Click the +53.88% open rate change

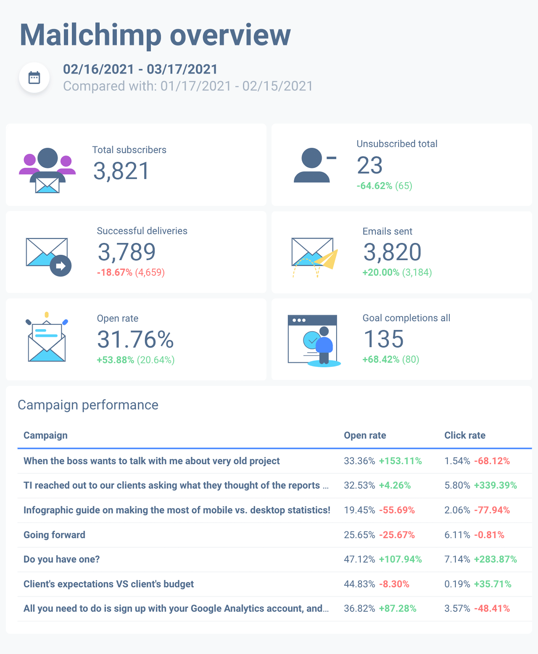(x=116, y=360)
